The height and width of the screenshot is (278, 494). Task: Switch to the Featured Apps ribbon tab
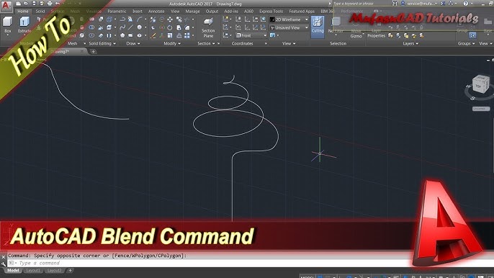[302, 11]
